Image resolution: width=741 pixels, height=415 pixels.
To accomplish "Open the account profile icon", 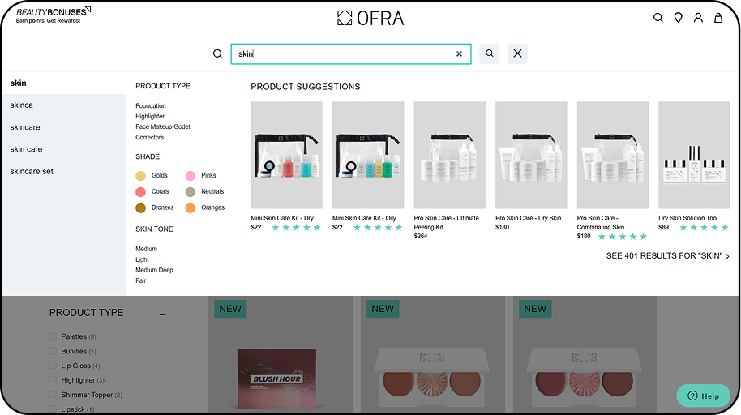I will 698,18.
